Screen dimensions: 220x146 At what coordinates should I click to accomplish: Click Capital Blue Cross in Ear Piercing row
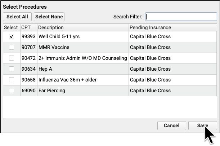pyautogui.click(x=150, y=90)
